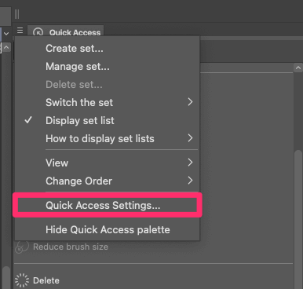
Task: Expand the Switch the set submenu
Action: (x=190, y=102)
